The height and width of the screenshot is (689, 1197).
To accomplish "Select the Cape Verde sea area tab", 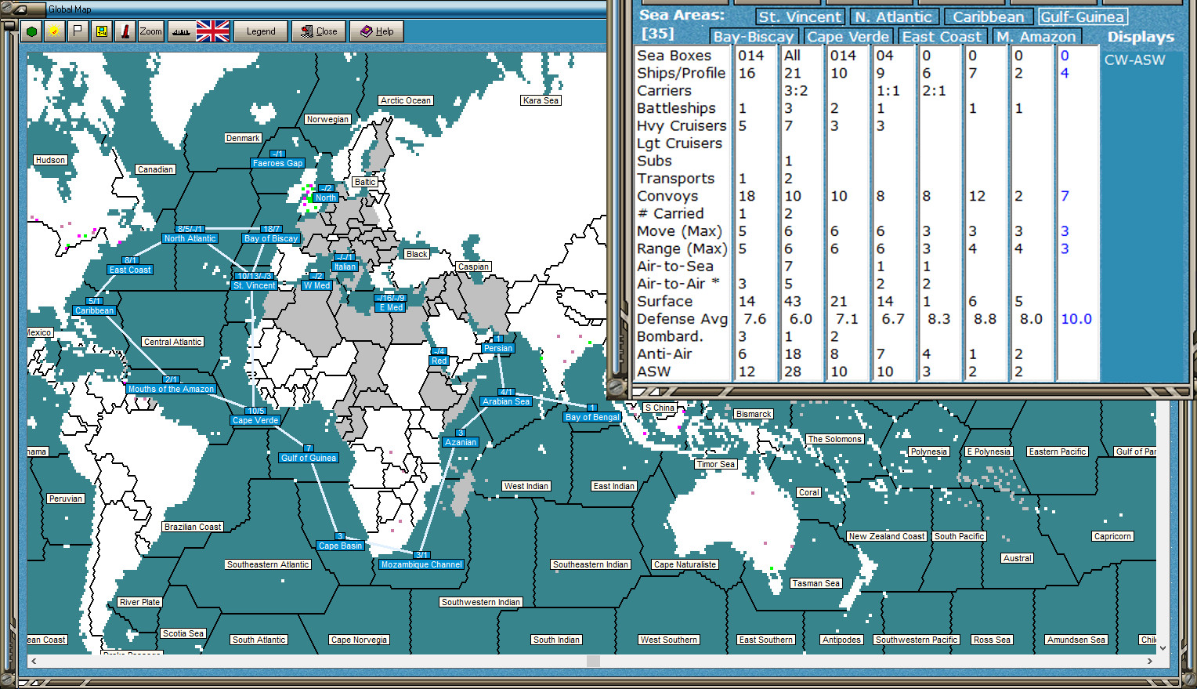I will [x=848, y=36].
